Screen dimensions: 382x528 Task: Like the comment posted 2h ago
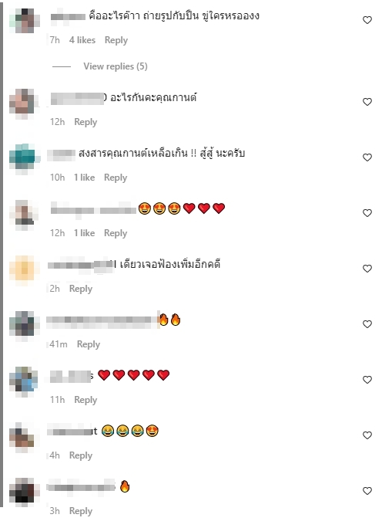pos(367,269)
